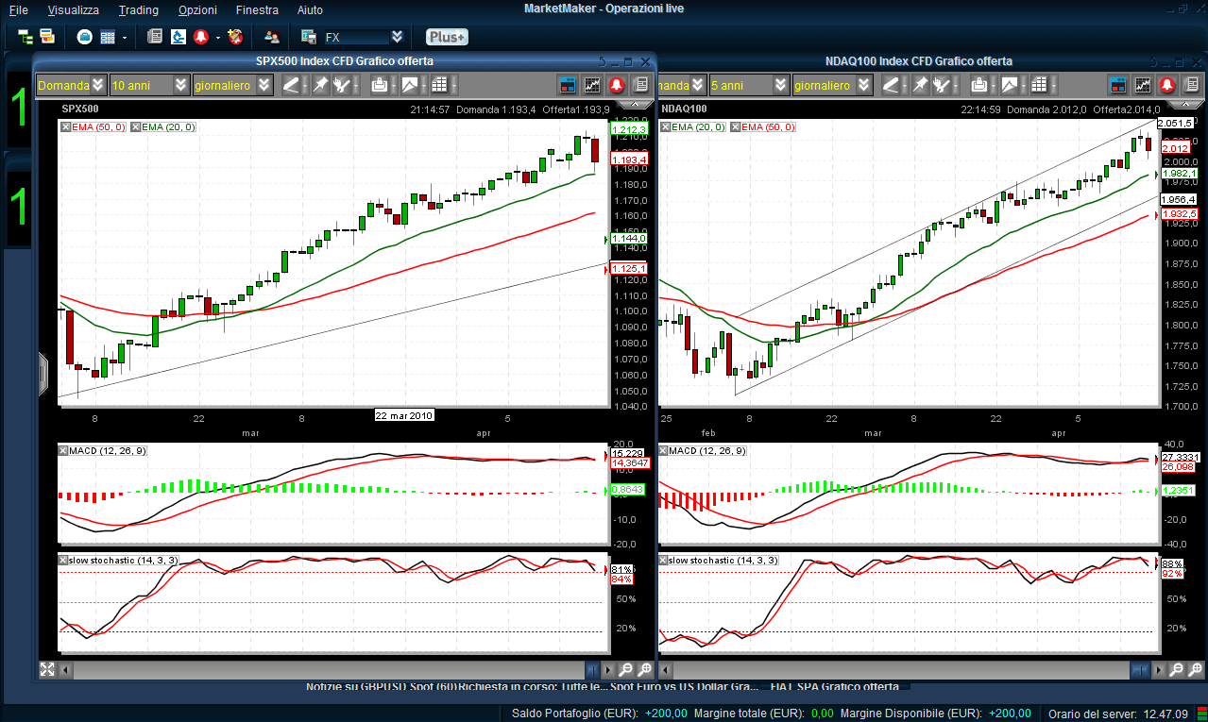
Task: Expand the FX workspace dropdown
Action: [398, 37]
